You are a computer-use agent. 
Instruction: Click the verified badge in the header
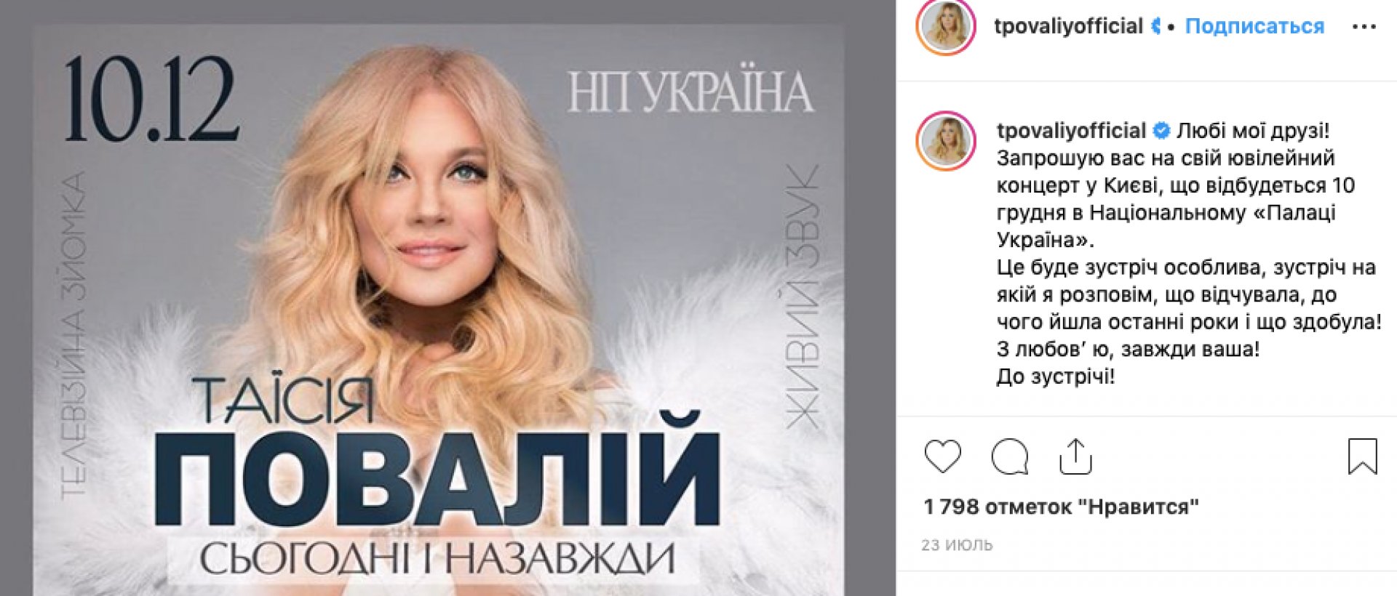pyautogui.click(x=1155, y=27)
